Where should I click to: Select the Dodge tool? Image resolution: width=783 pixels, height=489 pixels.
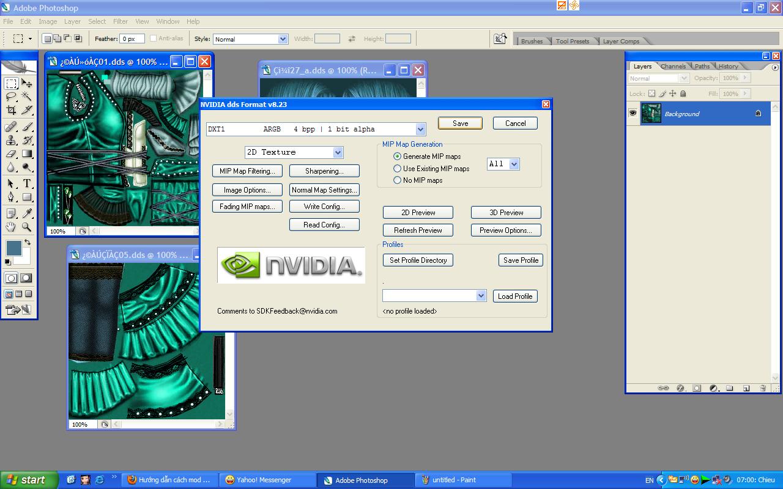click(27, 167)
